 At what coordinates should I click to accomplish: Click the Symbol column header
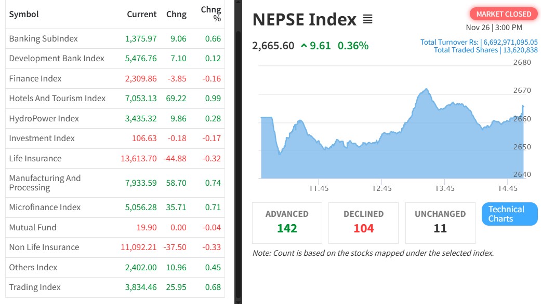(24, 15)
